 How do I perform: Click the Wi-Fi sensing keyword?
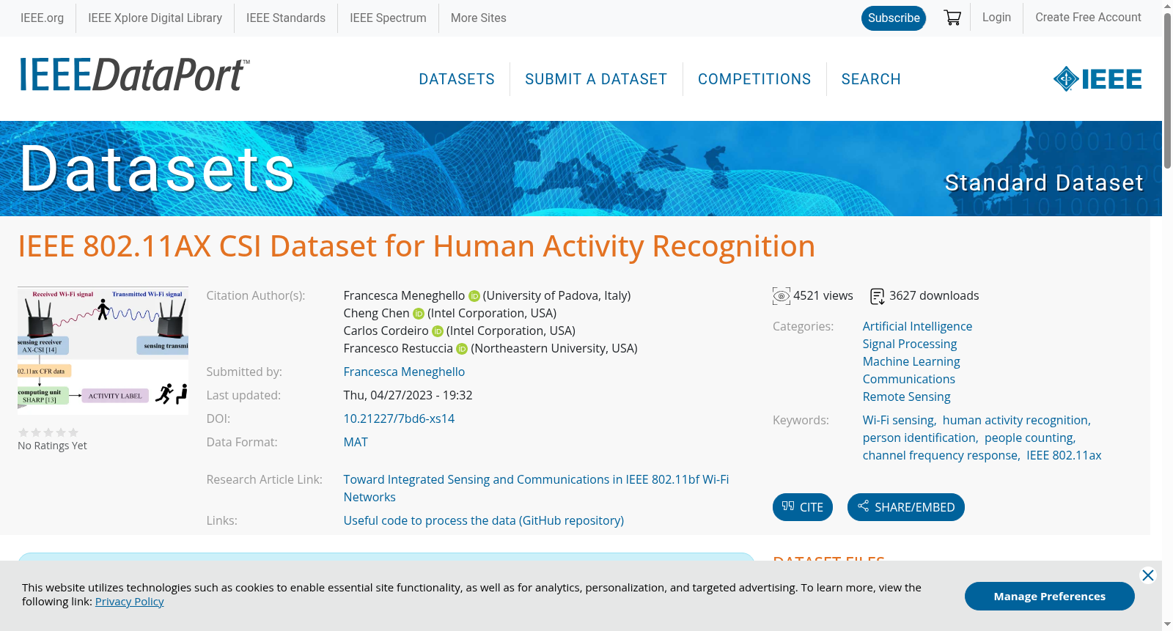click(898, 420)
